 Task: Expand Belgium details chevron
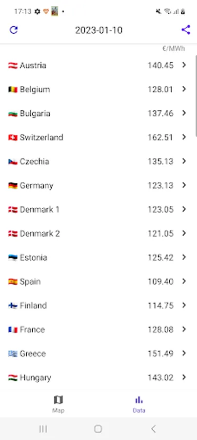coord(184,89)
